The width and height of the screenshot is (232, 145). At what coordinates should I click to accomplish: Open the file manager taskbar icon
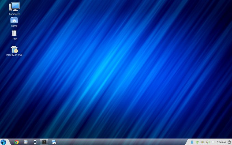click(26, 142)
